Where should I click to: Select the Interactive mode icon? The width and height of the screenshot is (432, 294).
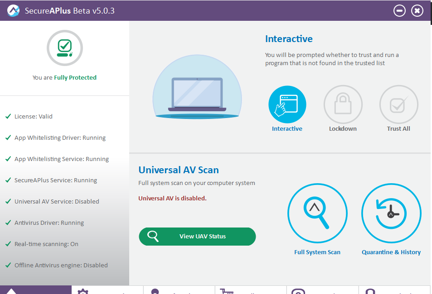tap(287, 104)
